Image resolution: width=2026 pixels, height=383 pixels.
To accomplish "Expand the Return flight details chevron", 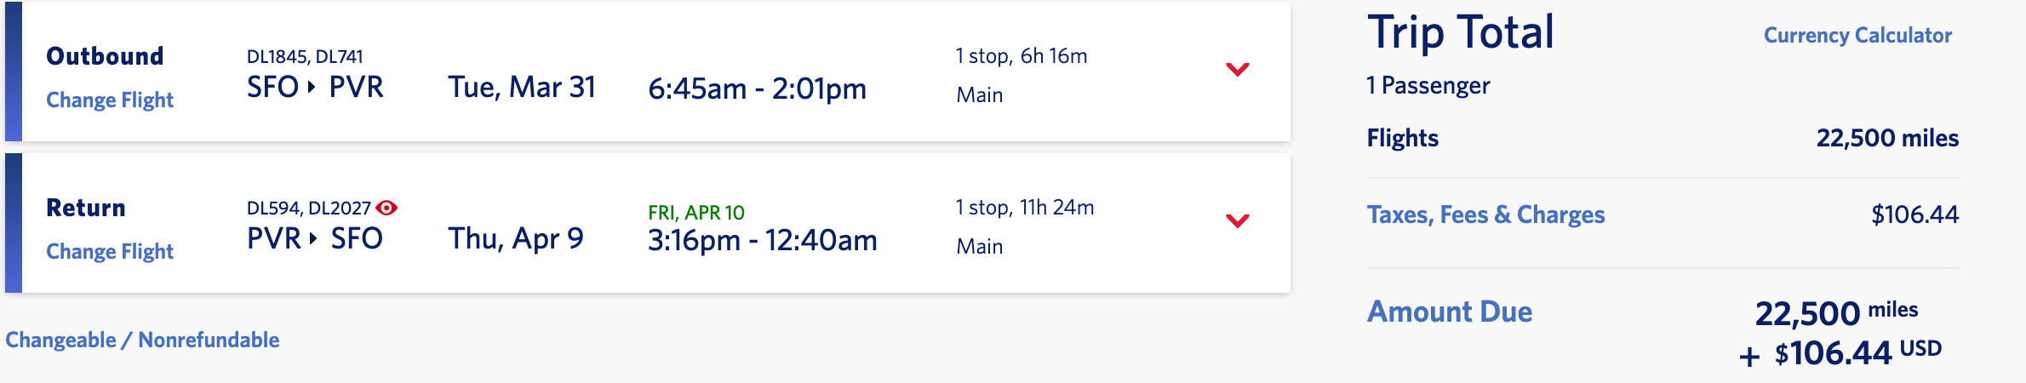I will (x=1237, y=220).
